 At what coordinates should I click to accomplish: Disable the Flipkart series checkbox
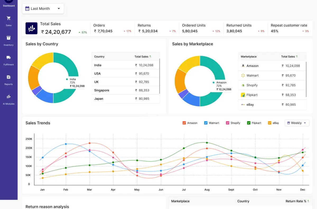[x=249, y=123]
